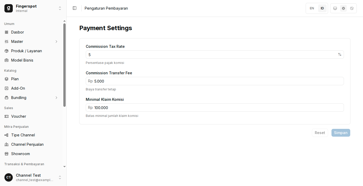The image size is (363, 186).
Task: Click the Master sliders icon
Action: click(7, 42)
